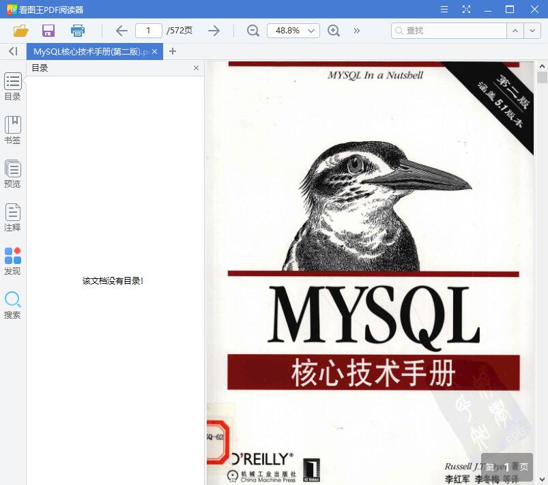Find previous match up arrow

click(x=515, y=31)
